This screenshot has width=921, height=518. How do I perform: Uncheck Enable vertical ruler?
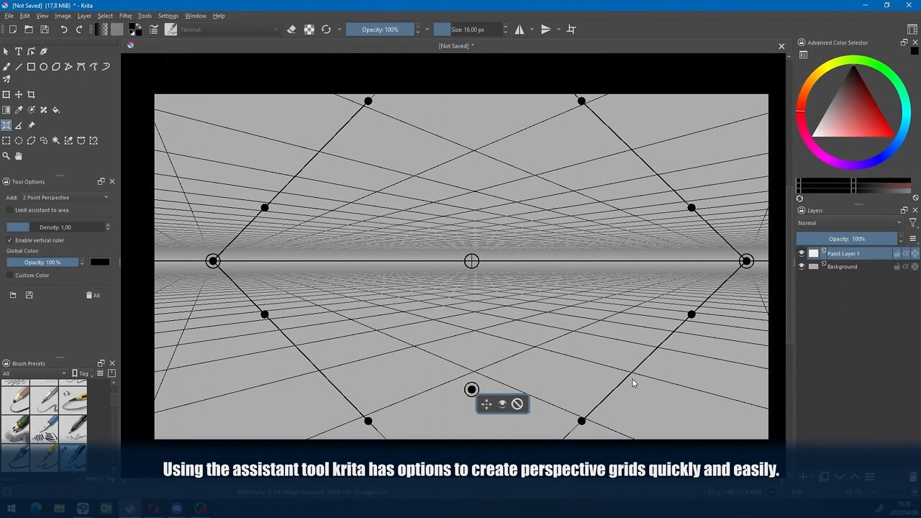coord(9,240)
